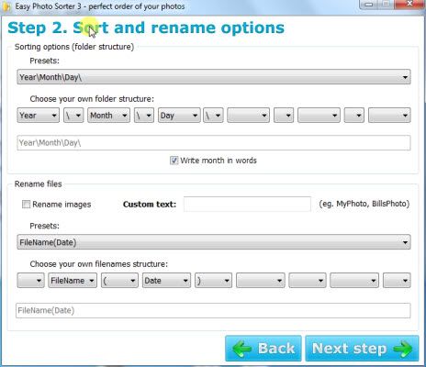Go back with the Back button
Viewport: 426px width, 367px height.
[263, 349]
